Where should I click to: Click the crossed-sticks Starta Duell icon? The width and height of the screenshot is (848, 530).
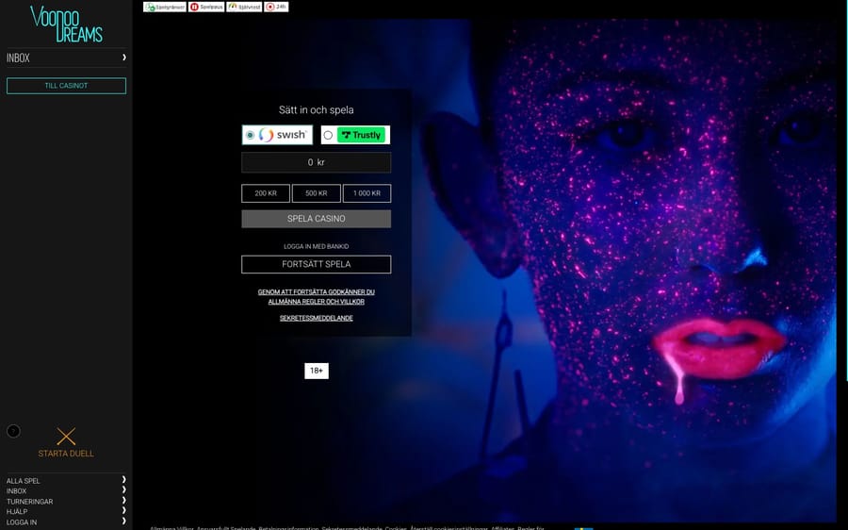(x=66, y=436)
